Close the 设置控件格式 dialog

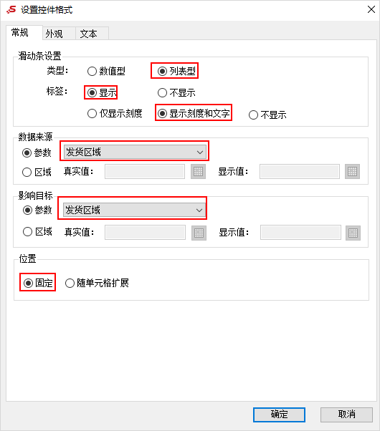tap(371, 9)
